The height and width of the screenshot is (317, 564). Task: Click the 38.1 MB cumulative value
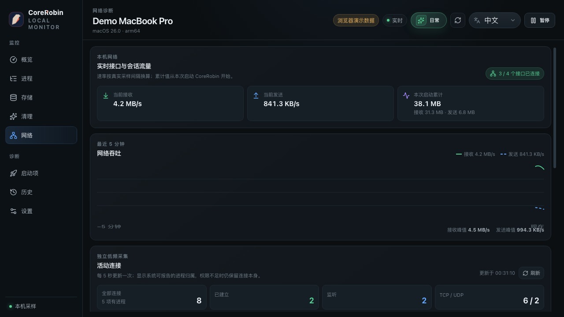[x=427, y=104]
